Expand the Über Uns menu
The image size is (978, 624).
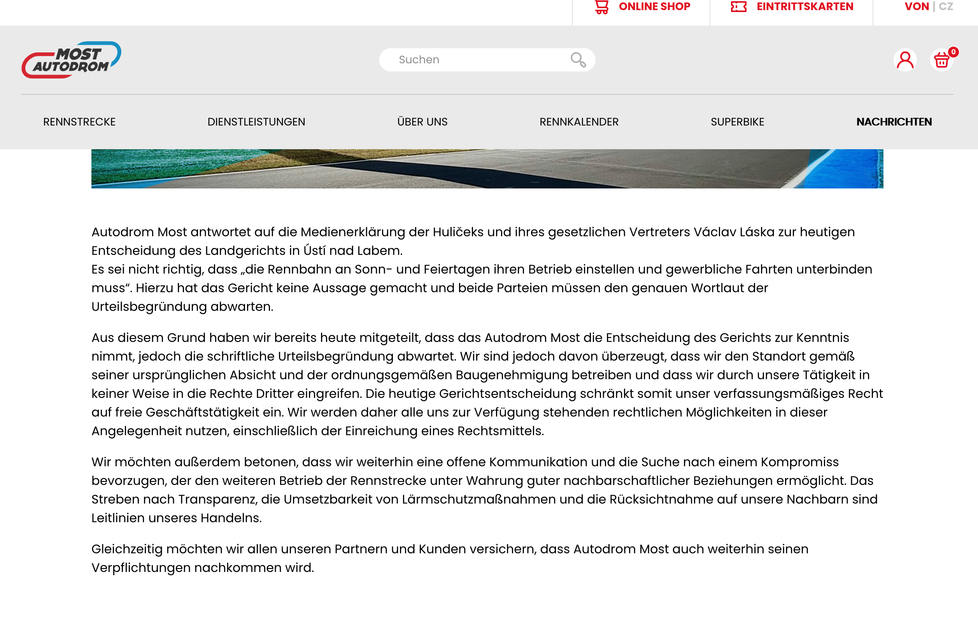tap(422, 122)
